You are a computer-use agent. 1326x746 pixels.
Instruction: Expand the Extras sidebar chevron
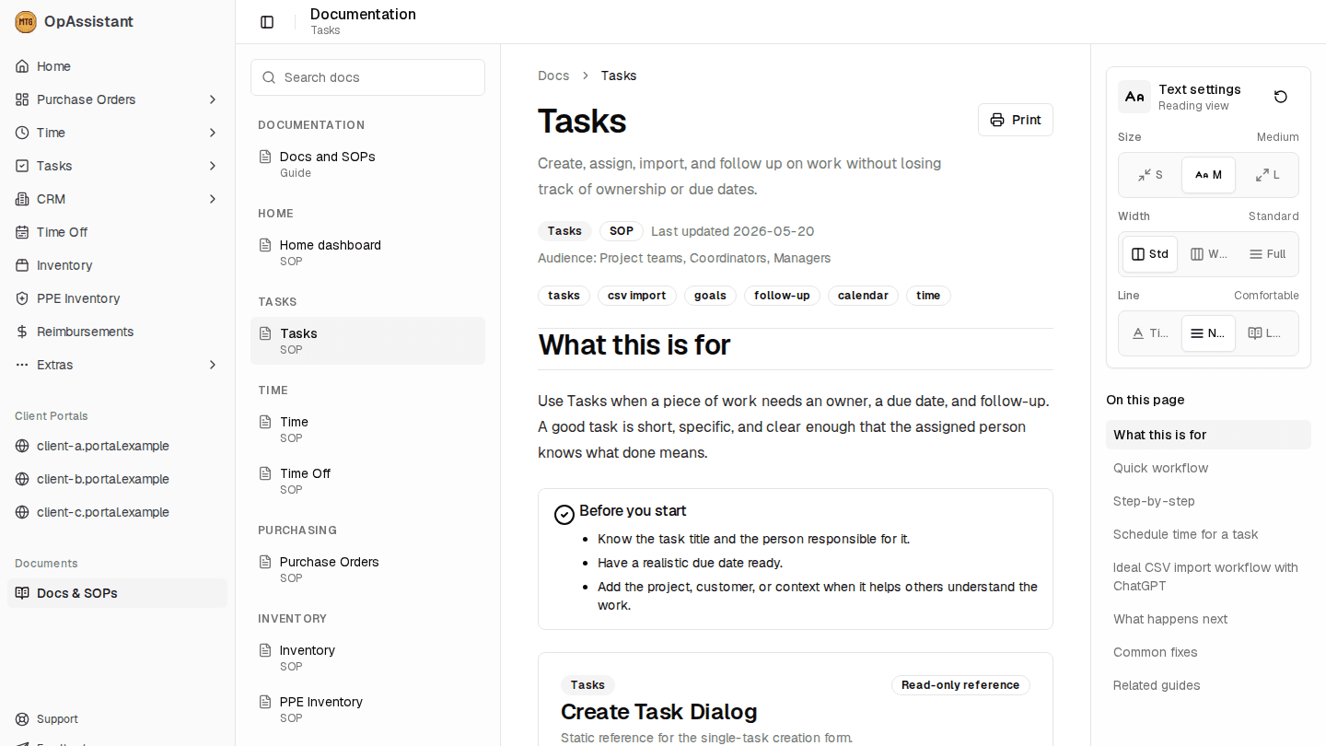213,365
